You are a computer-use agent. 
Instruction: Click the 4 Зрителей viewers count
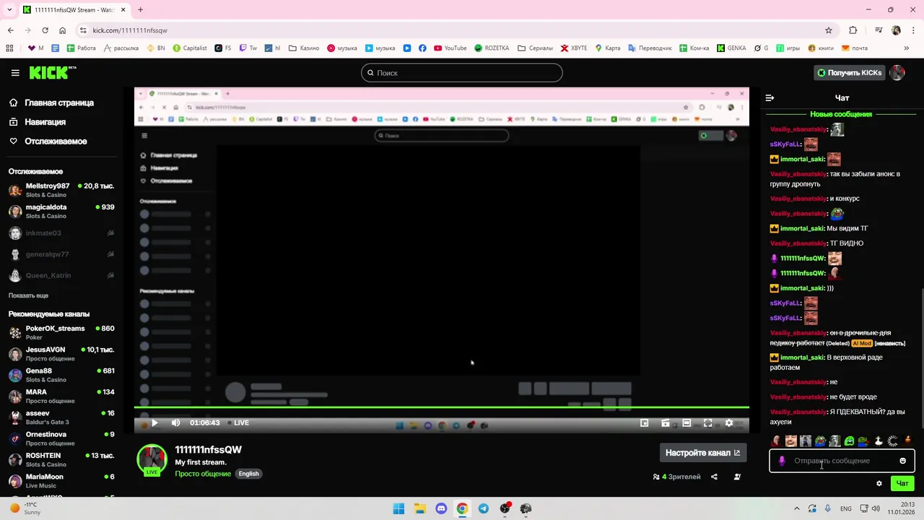[x=677, y=477]
